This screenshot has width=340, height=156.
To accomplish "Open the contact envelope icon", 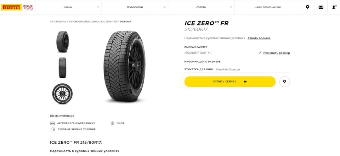I will tap(321, 7).
